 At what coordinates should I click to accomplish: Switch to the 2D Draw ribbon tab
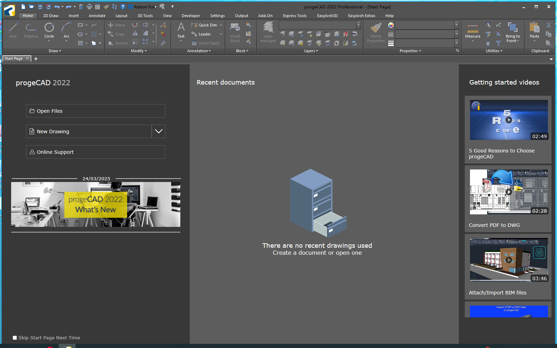[x=51, y=16]
